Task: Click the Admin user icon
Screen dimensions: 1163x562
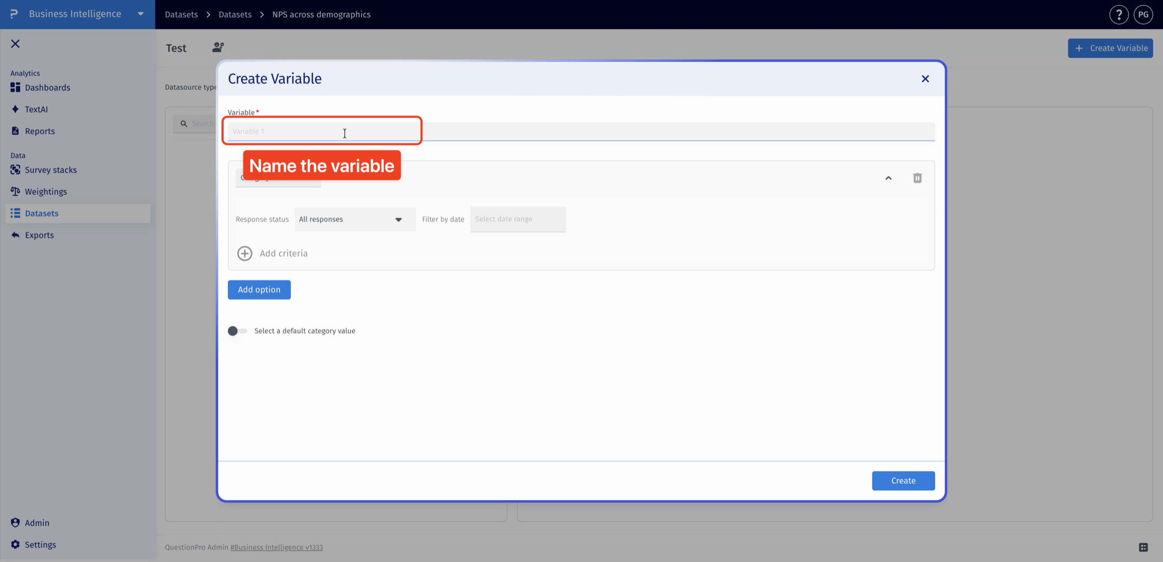Action: [x=15, y=522]
